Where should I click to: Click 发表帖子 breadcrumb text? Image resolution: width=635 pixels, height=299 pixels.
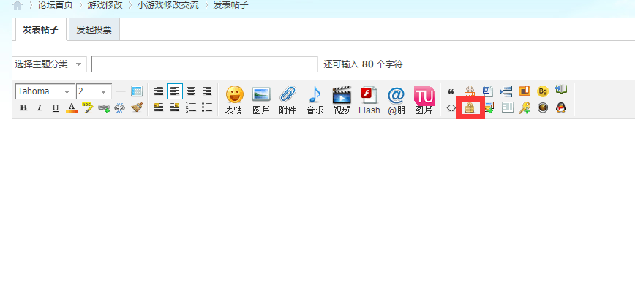point(231,6)
